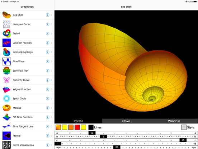Image resolution: width=198 pixels, height=149 pixels.
Task: Click the b slider handle 2
Action: click(103, 137)
